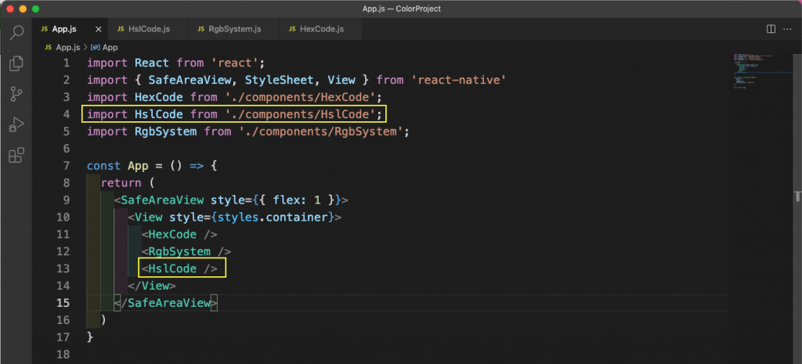Open the Run and Debug view
The height and width of the screenshot is (364, 802).
[x=16, y=124]
